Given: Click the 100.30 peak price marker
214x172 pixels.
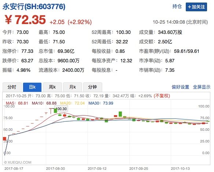Looking at the screenshot, I should (61, 109).
